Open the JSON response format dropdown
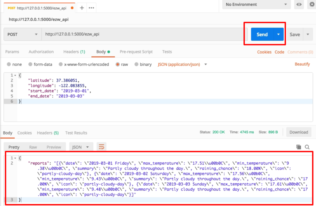The height and width of the screenshot is (206, 316). click(81, 147)
